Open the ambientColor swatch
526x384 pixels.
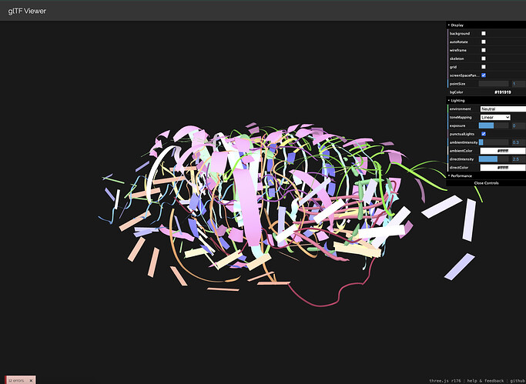[x=503, y=151]
